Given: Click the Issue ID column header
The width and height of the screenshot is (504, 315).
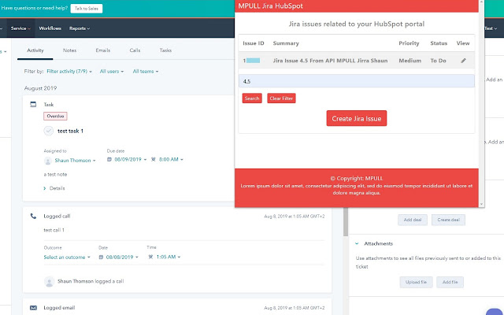Looking at the screenshot, I should tap(254, 43).
